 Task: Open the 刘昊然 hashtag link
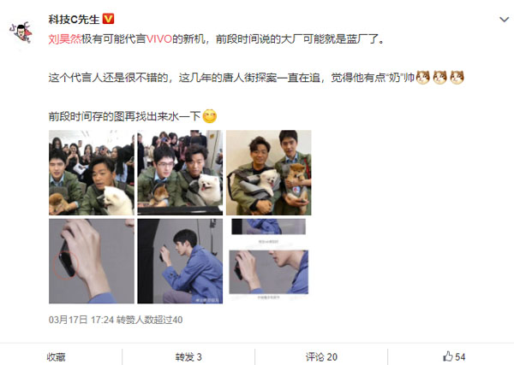coord(65,39)
